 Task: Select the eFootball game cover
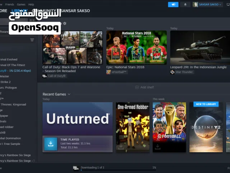pyautogui.click(x=169, y=127)
